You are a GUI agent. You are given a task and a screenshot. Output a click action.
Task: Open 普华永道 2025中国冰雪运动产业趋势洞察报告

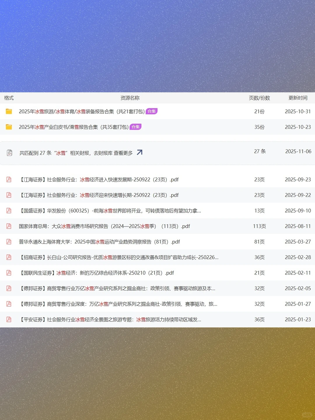99,242
